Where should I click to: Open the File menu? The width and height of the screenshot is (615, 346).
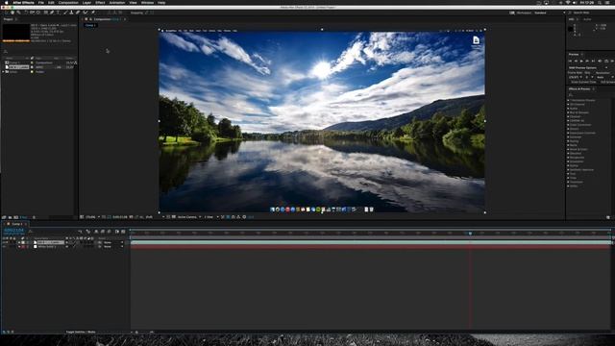40,2
